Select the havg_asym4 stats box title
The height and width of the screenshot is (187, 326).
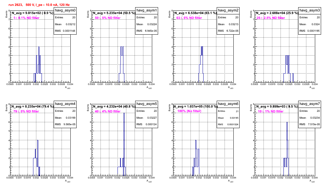[65, 104]
